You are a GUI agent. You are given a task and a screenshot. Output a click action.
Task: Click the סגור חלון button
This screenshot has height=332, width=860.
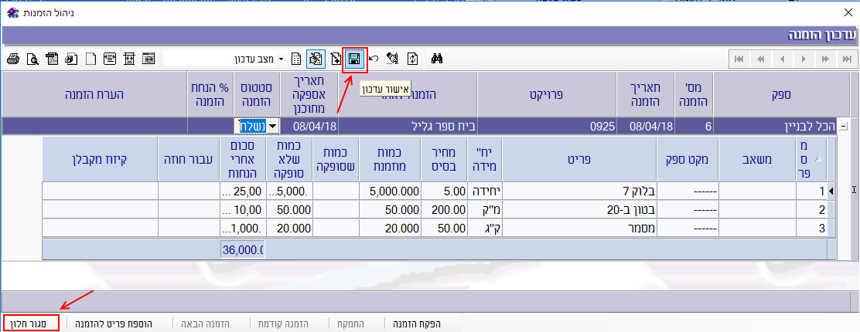pyautogui.click(x=32, y=324)
